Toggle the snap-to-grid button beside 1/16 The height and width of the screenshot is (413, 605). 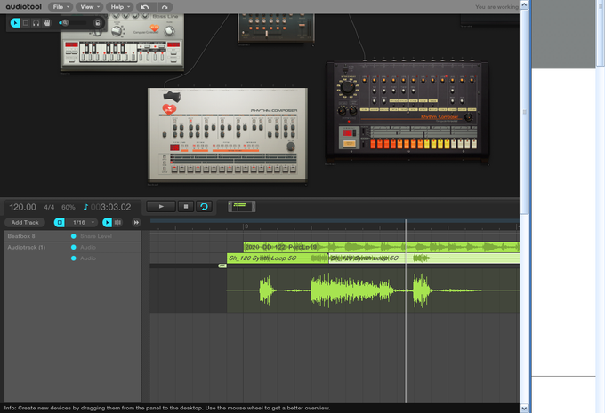[x=60, y=222]
